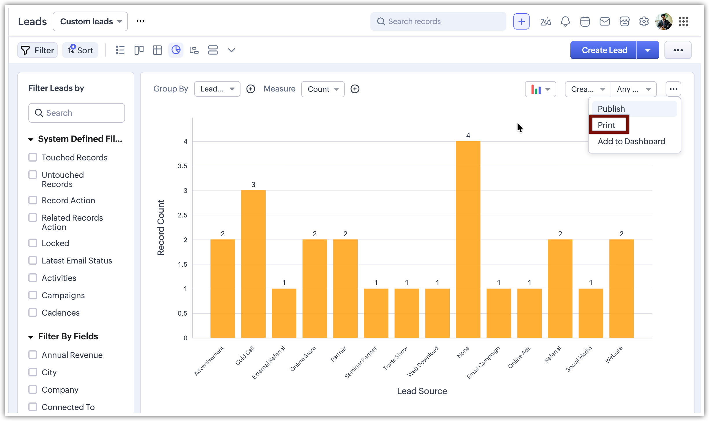Select the chart view icon

(x=176, y=50)
